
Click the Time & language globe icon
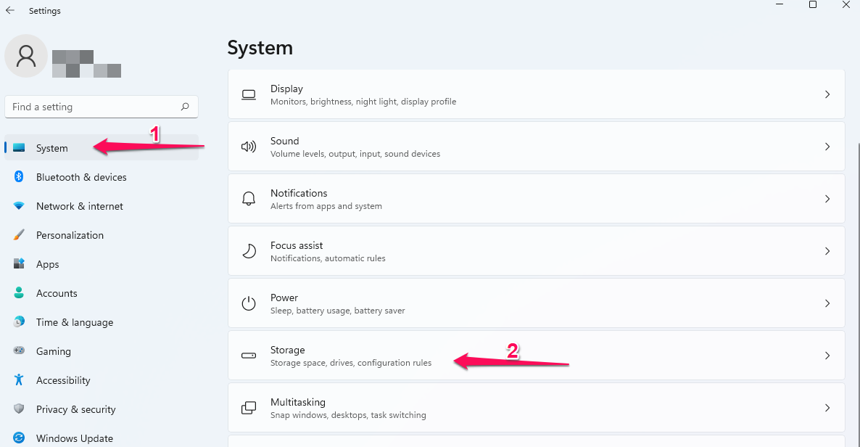coord(19,321)
